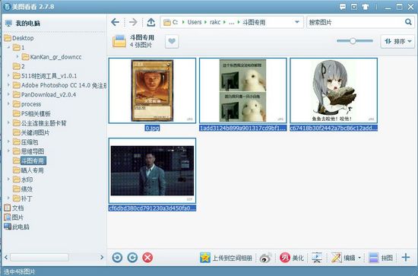418x276 pixels.
Task: Expand PanDownload_v2.0.4 folder arrow
Action: [x=9, y=95]
